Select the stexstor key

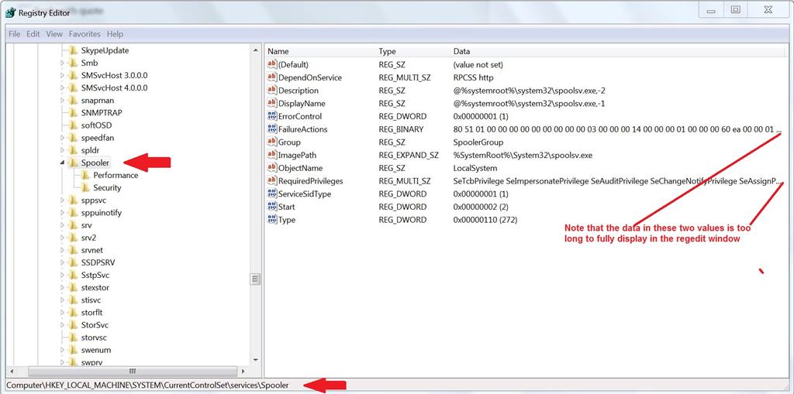(x=95, y=288)
